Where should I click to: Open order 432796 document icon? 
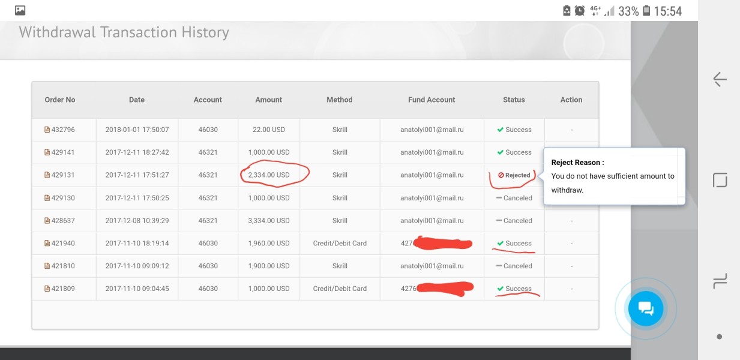pyautogui.click(x=47, y=130)
